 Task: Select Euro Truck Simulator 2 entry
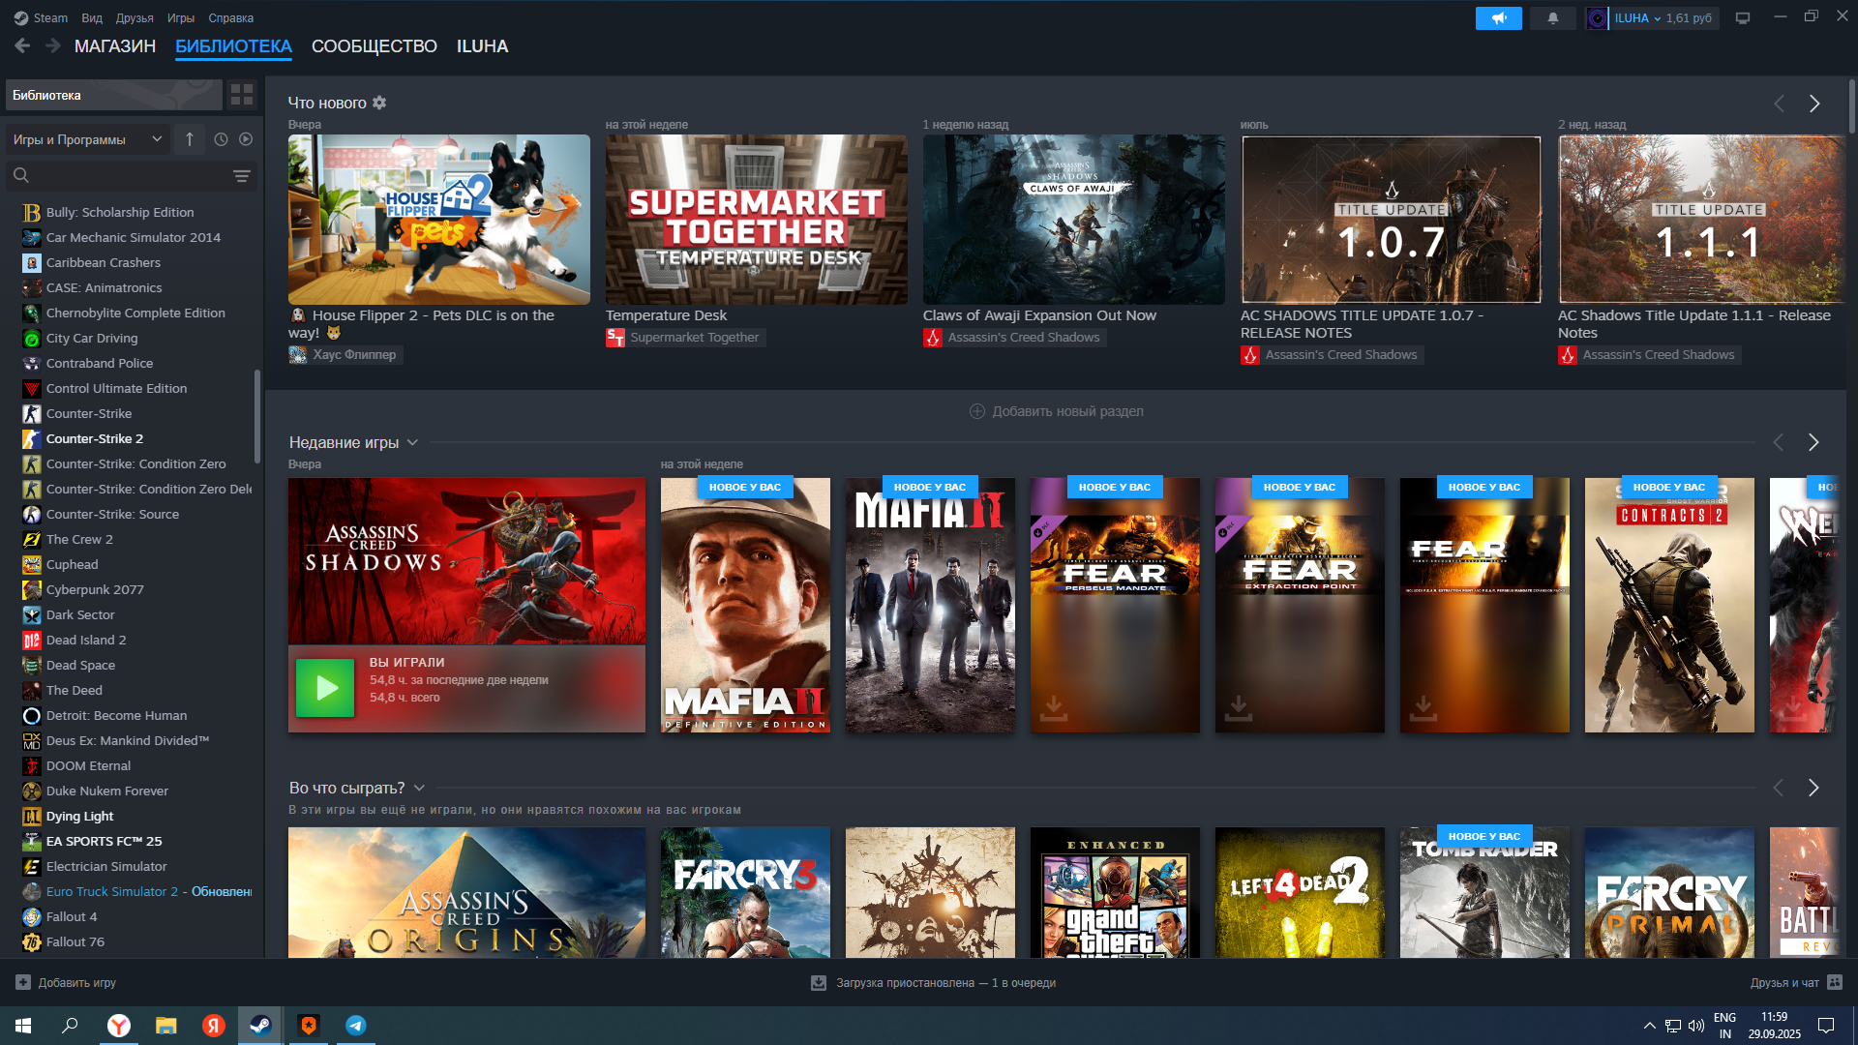pyautogui.click(x=135, y=891)
